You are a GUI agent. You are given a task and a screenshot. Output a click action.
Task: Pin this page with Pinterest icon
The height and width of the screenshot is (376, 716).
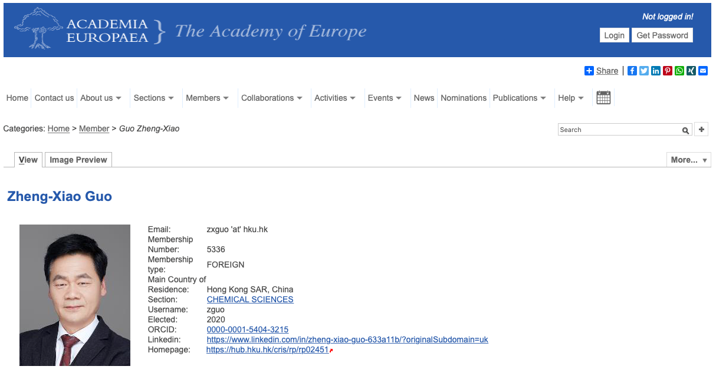coord(667,71)
